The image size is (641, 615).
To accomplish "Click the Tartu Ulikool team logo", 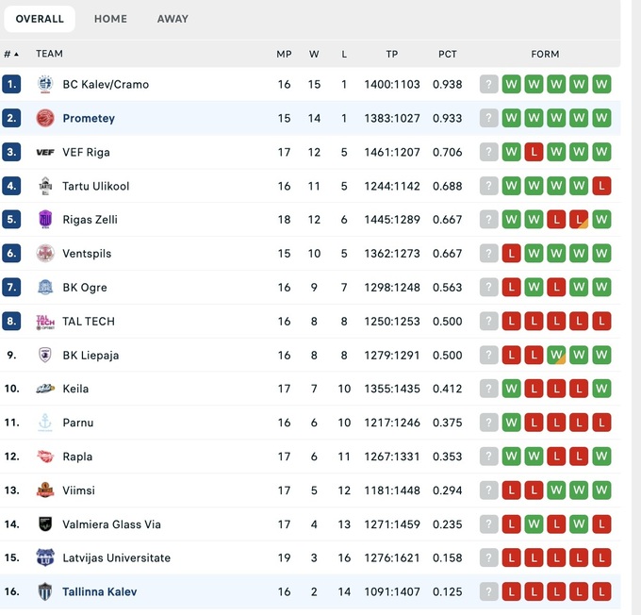I will 45,186.
